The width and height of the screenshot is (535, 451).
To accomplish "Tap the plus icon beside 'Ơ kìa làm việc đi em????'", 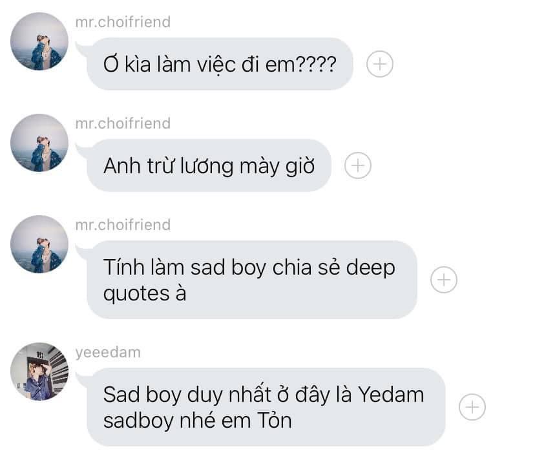I will click(x=380, y=64).
